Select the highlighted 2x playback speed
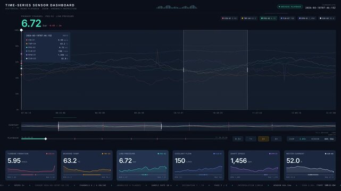This screenshot has height=191, width=341. click(263, 139)
